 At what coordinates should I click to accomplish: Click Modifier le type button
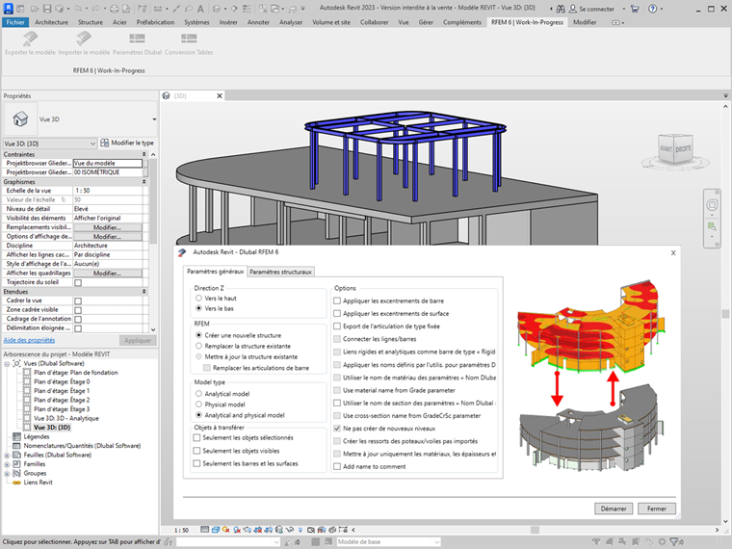point(127,143)
